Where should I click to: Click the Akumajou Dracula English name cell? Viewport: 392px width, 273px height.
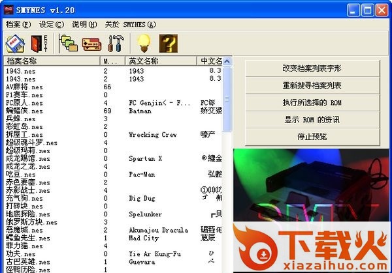pyautogui.click(x=159, y=230)
